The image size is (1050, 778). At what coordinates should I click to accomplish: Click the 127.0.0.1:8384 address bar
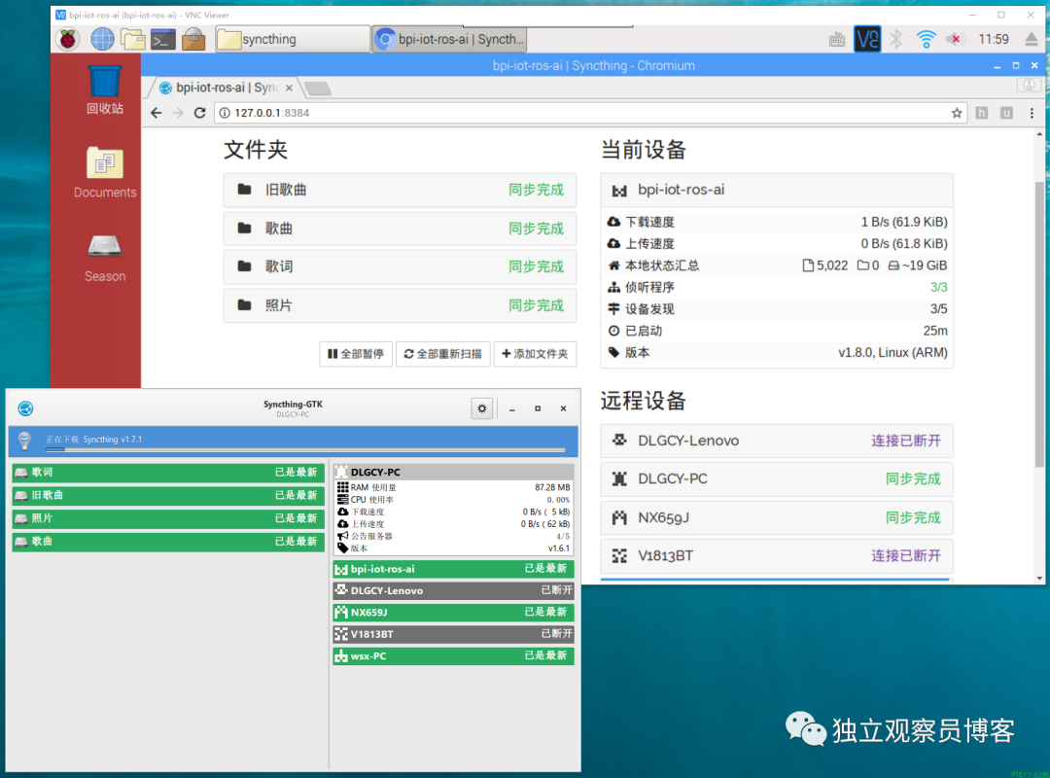[x=589, y=113]
